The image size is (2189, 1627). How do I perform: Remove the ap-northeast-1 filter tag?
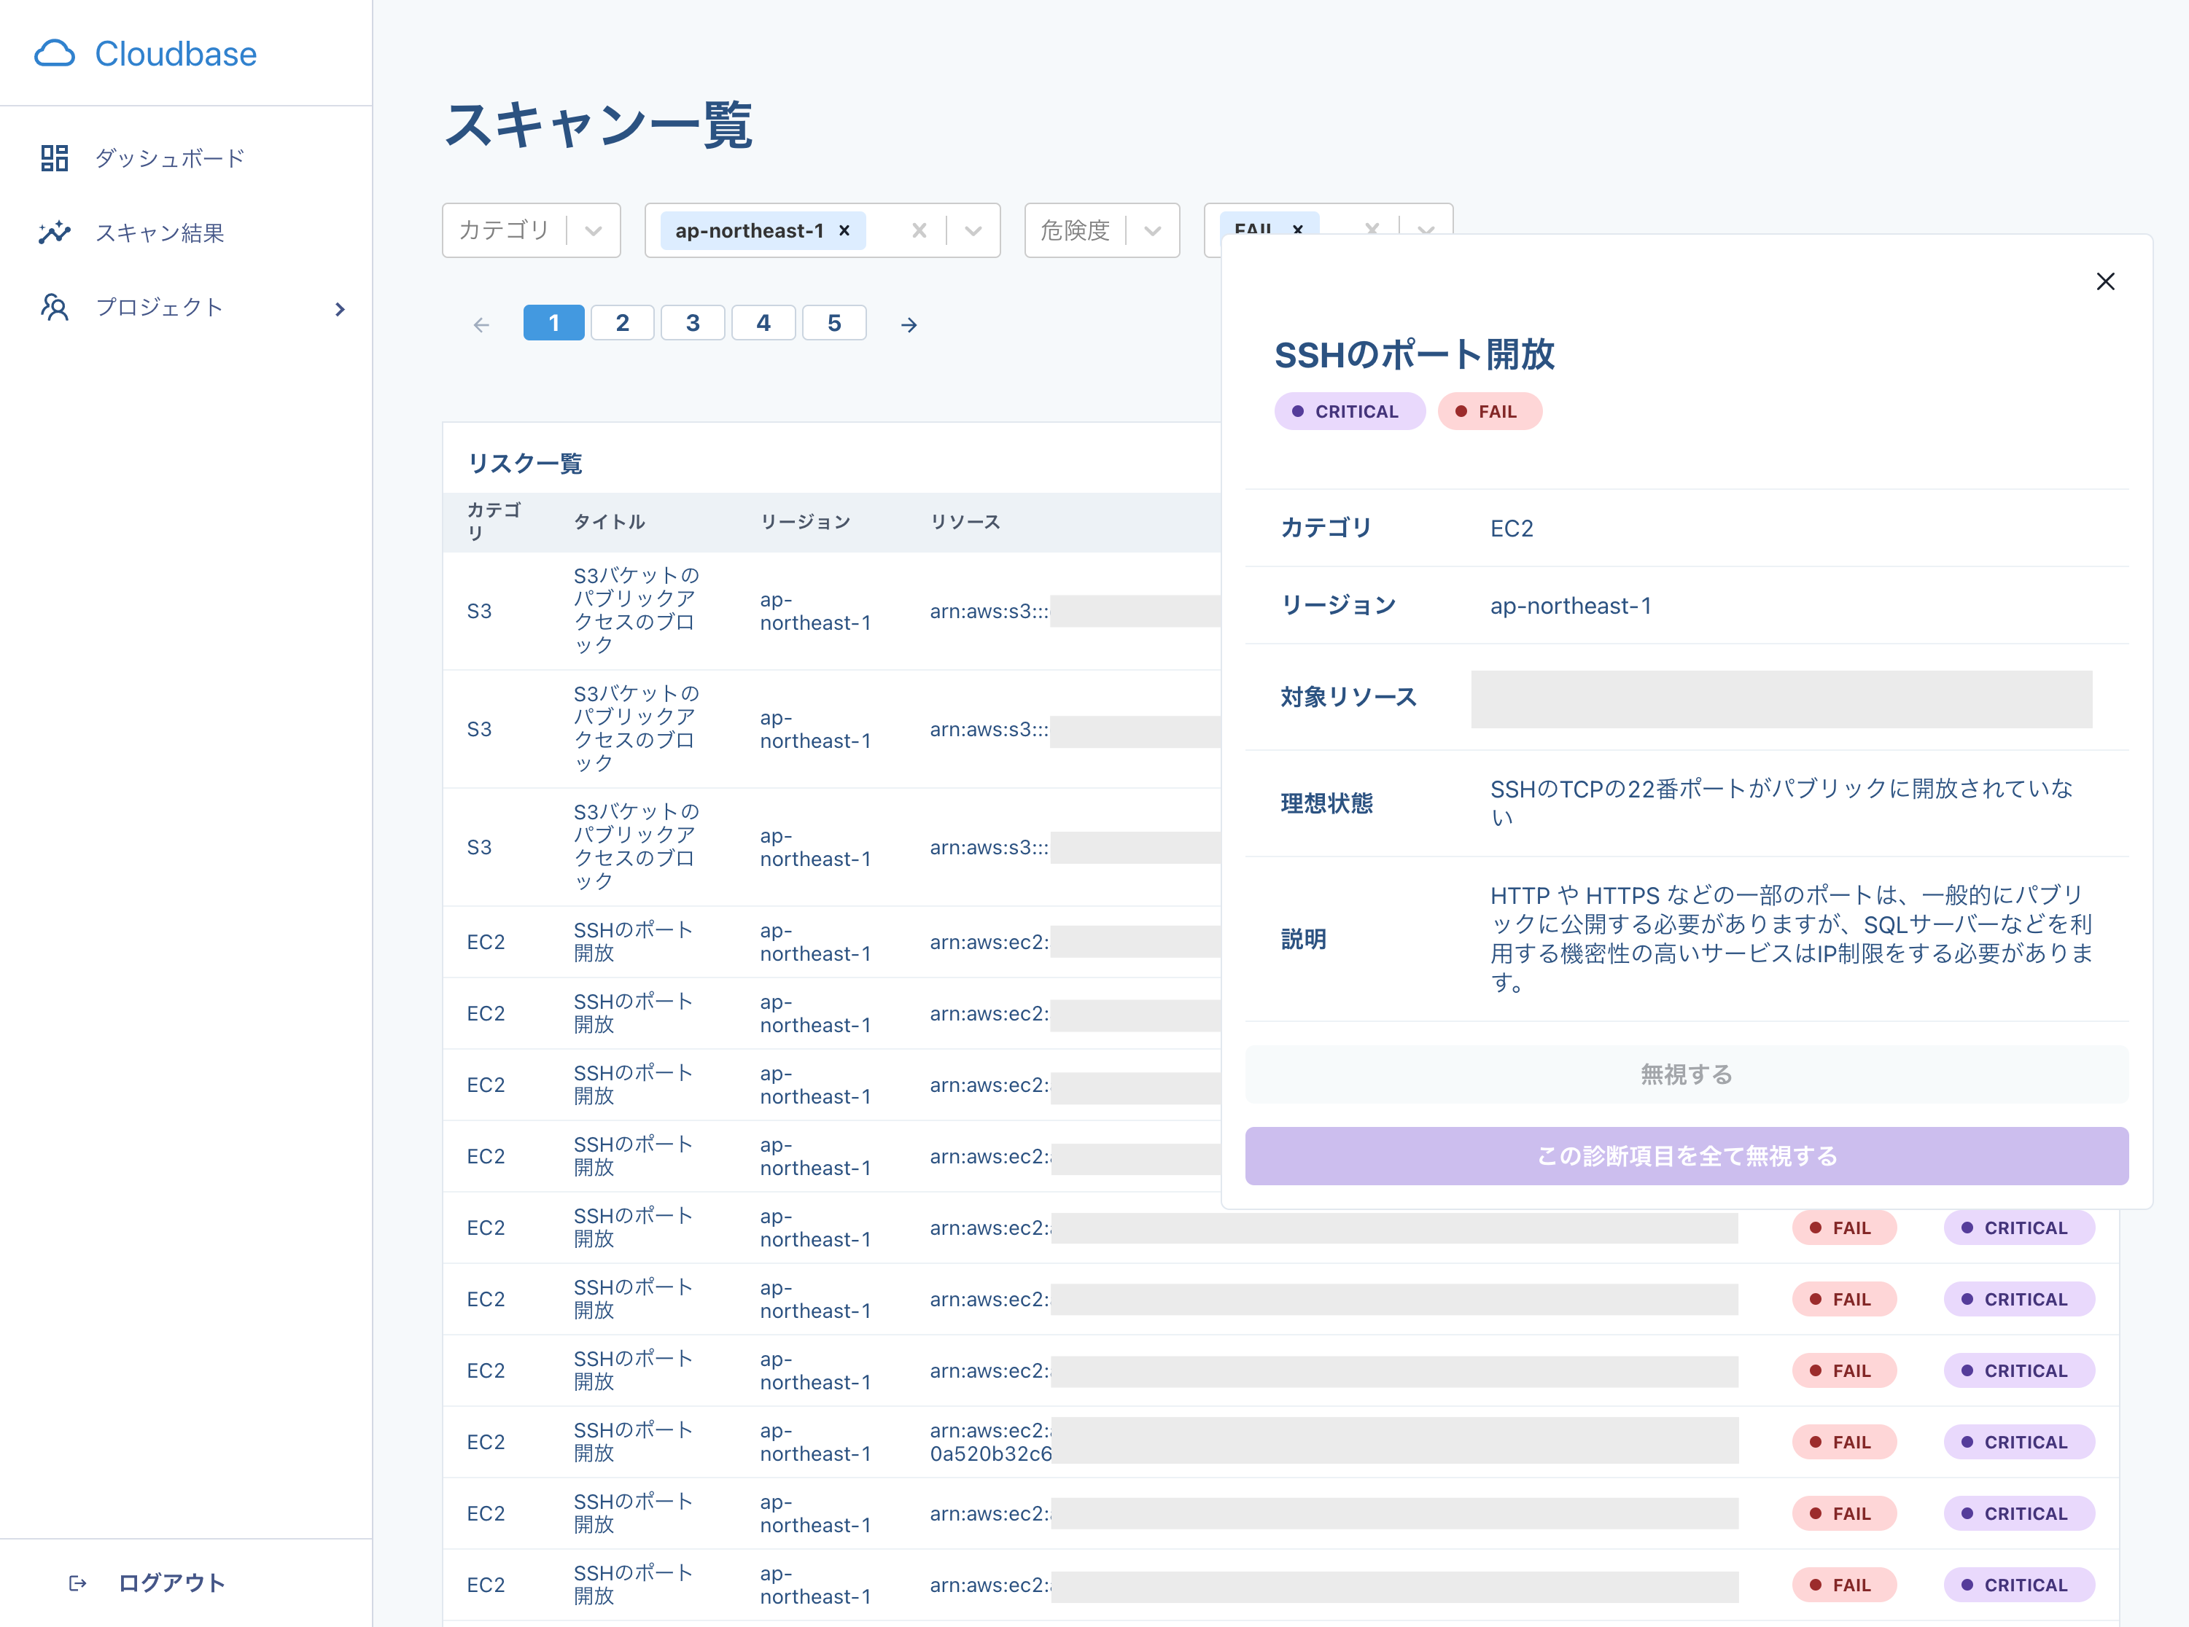tap(844, 230)
